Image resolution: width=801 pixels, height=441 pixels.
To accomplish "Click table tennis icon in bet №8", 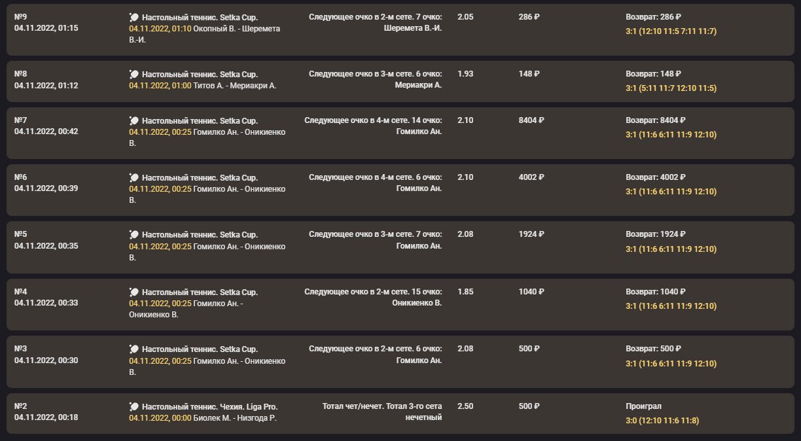I will [x=134, y=75].
